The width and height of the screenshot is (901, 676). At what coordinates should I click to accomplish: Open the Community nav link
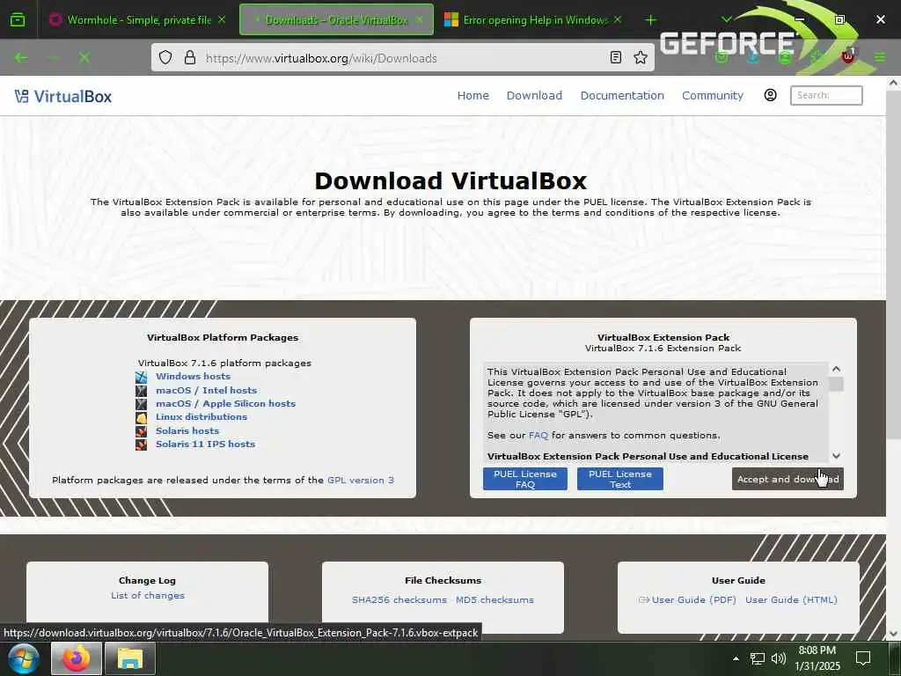tap(713, 95)
